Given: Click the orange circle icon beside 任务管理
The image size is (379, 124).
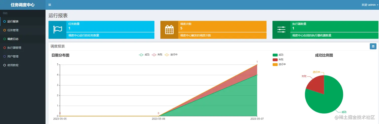Looking at the screenshot, I should pyautogui.click(x=5, y=30).
